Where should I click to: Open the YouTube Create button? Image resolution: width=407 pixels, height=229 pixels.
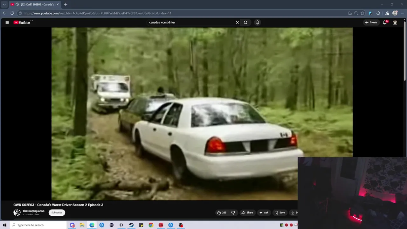pos(371,23)
